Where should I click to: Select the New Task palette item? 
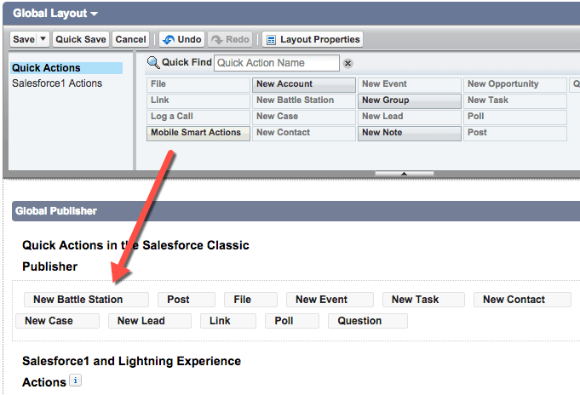pos(515,100)
